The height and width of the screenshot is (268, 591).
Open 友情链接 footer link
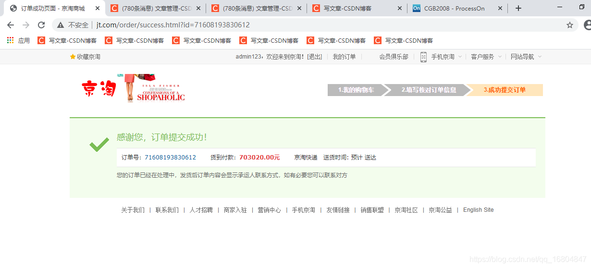[x=338, y=210]
